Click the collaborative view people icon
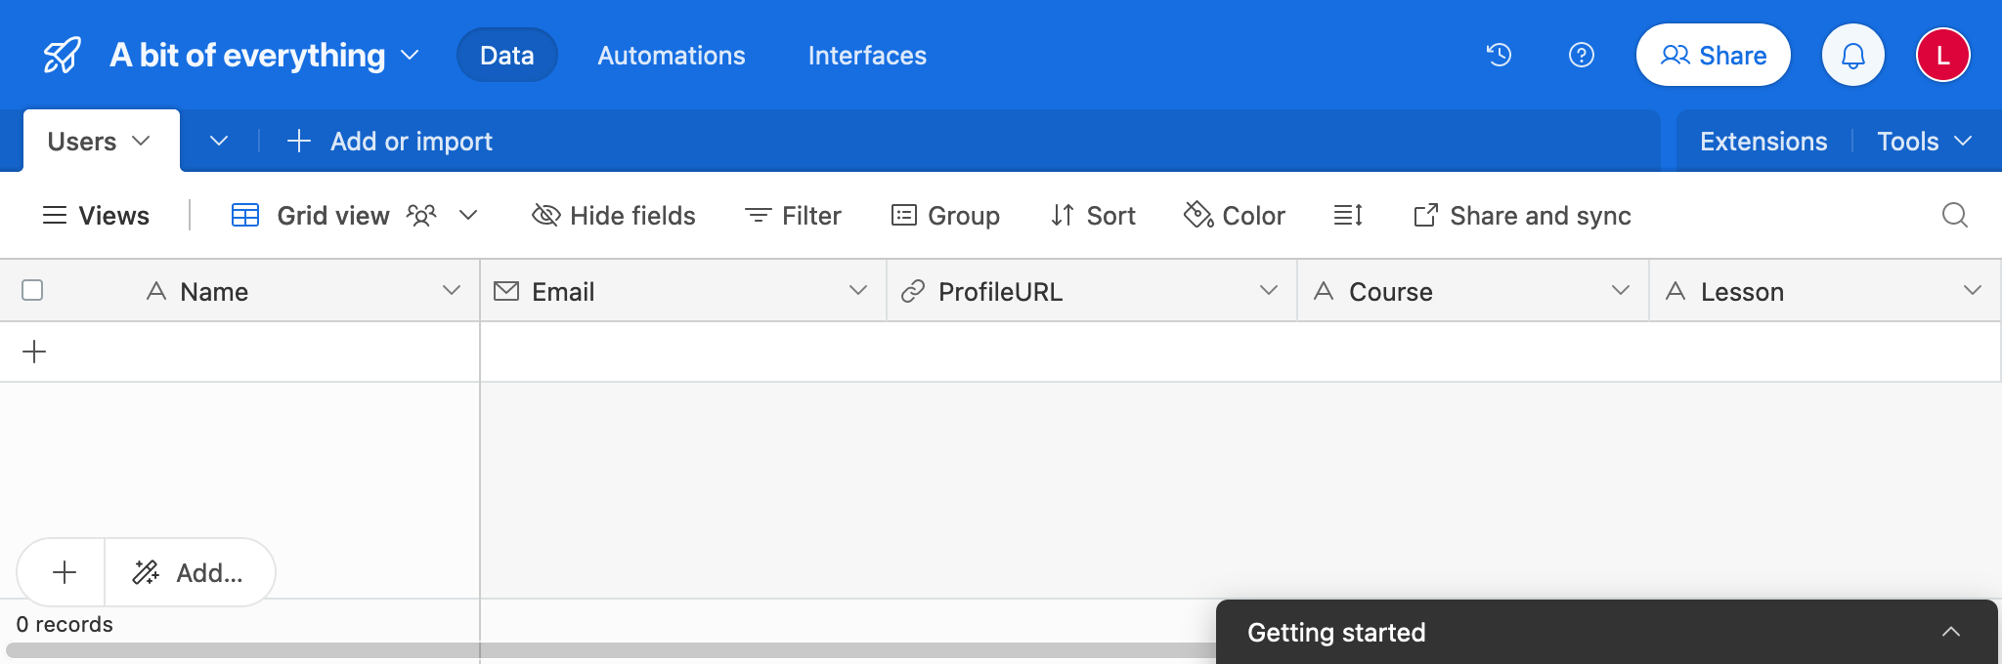2002x664 pixels. (421, 215)
